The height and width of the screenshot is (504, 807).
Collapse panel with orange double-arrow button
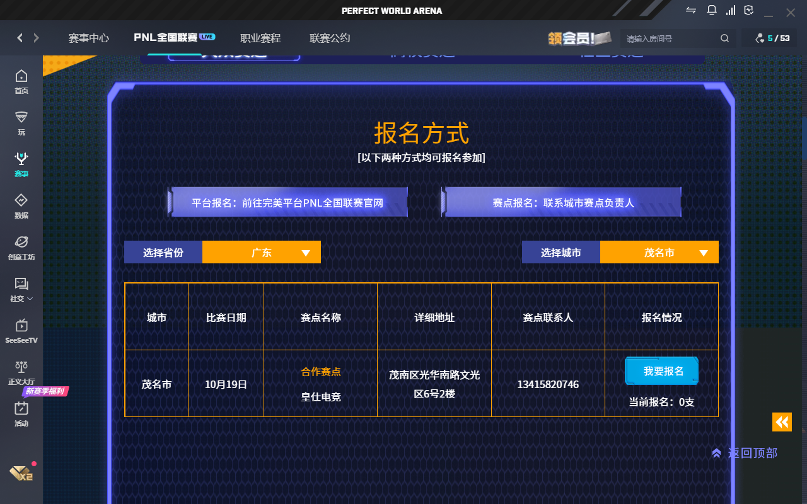[x=782, y=421]
